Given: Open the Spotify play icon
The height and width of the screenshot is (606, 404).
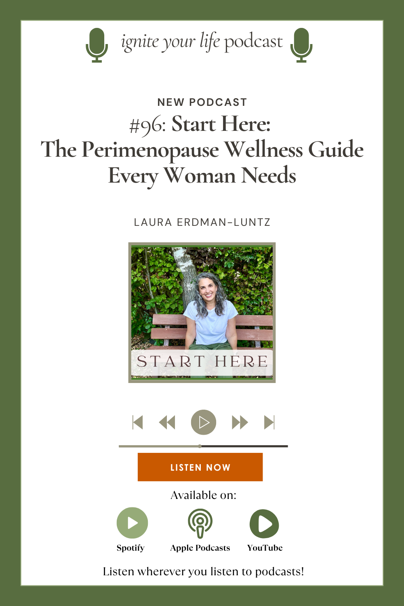Looking at the screenshot, I should pos(132,523).
